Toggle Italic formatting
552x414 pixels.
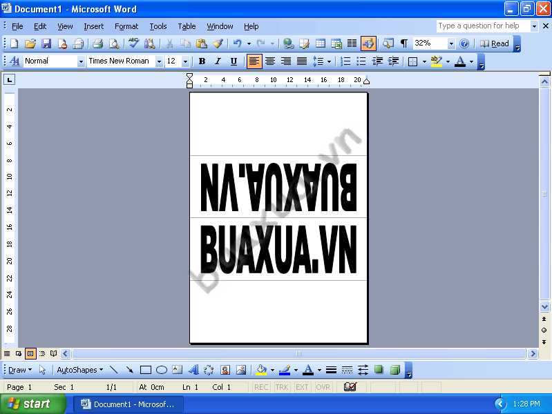(218, 61)
